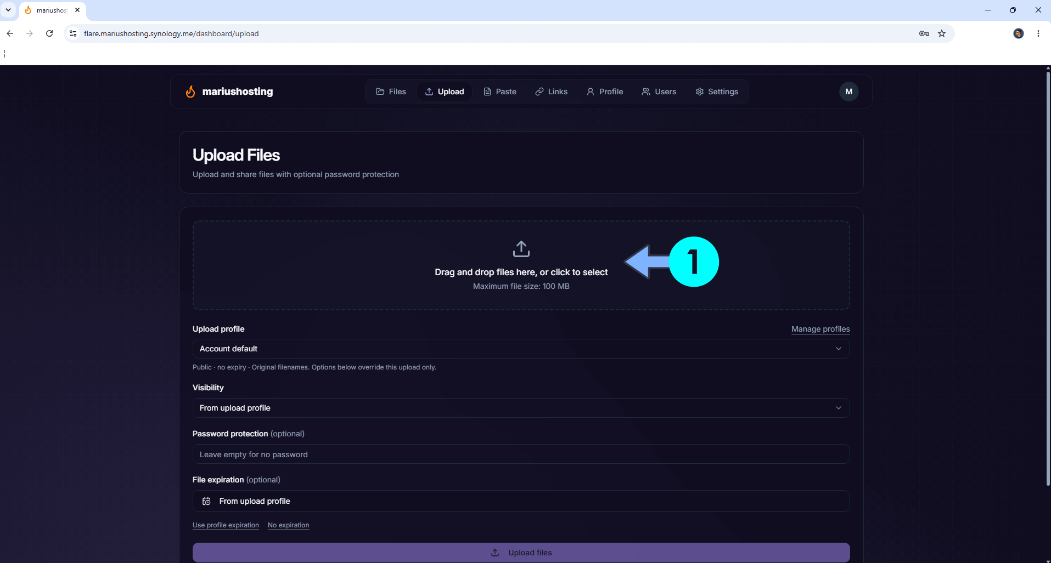
Task: Open Chrome profile avatar
Action: click(1019, 33)
